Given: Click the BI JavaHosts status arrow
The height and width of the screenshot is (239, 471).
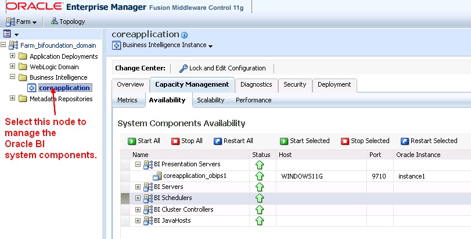Looking at the screenshot, I should pos(260,220).
